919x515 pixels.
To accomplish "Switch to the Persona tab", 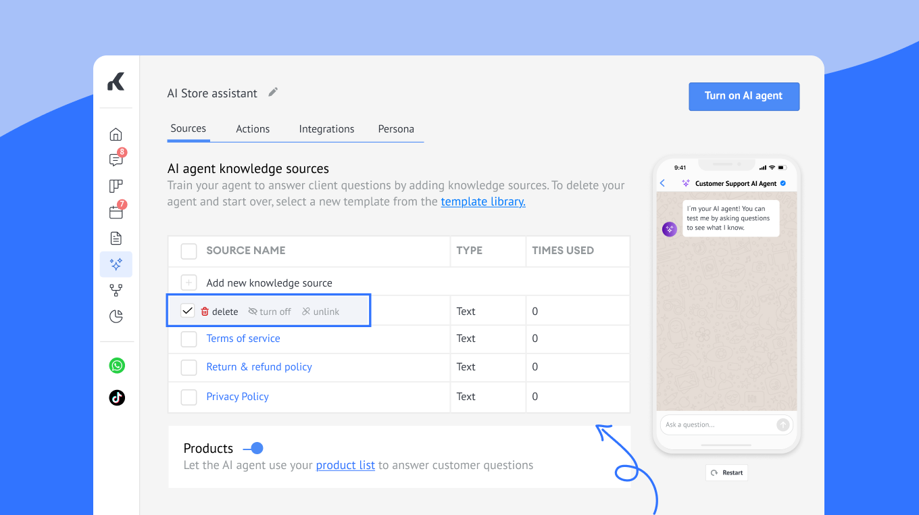I will point(396,129).
